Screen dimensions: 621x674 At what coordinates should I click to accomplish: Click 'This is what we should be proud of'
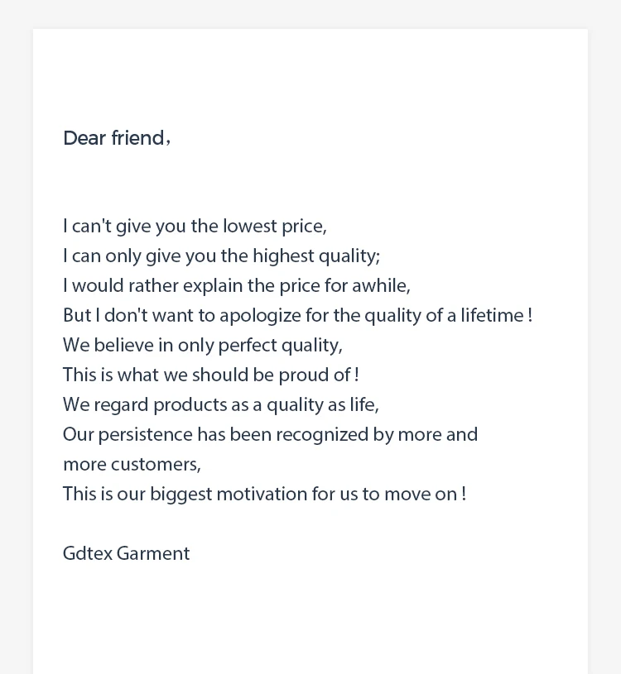pyautogui.click(x=210, y=375)
